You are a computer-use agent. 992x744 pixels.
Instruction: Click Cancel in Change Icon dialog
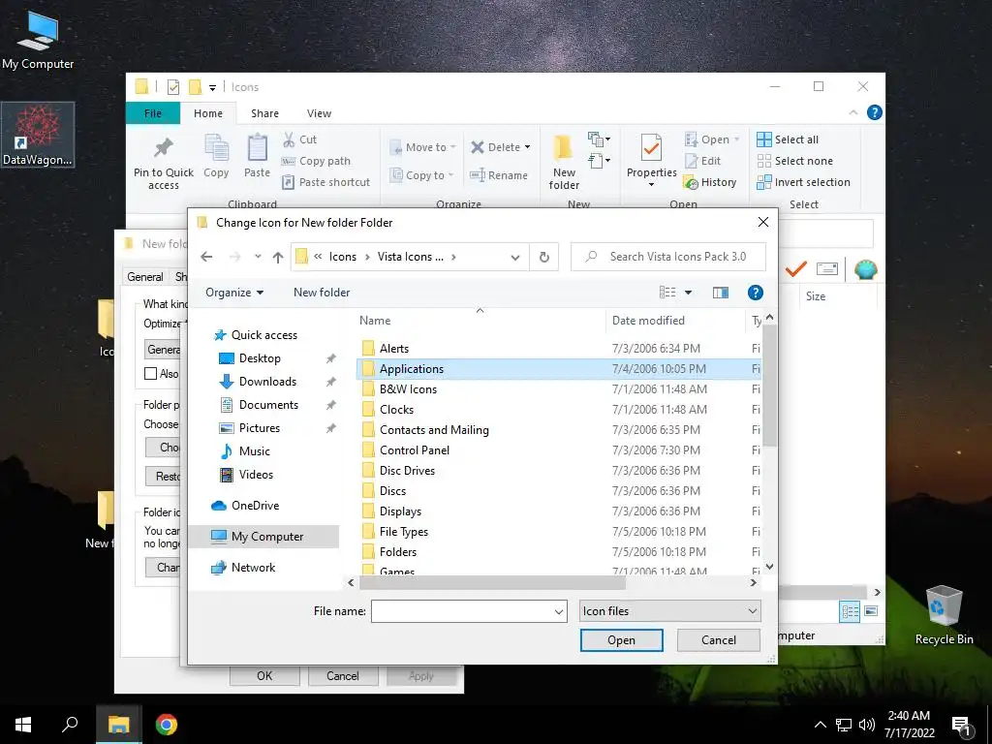tap(718, 639)
